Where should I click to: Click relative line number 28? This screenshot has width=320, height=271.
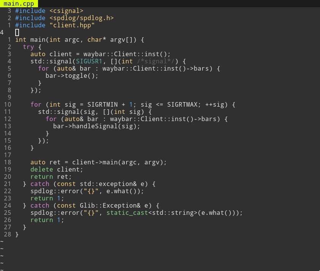point(8,234)
